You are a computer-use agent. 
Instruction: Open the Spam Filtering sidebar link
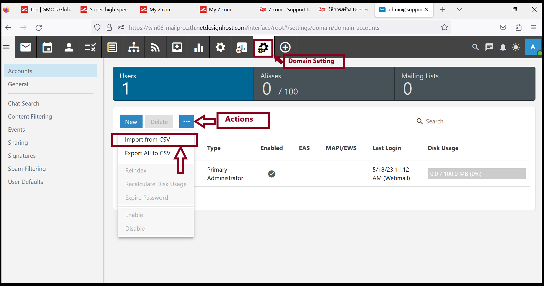pyautogui.click(x=27, y=169)
